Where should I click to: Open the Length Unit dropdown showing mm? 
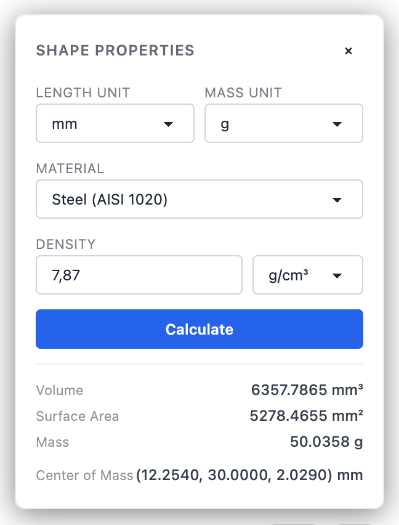115,124
